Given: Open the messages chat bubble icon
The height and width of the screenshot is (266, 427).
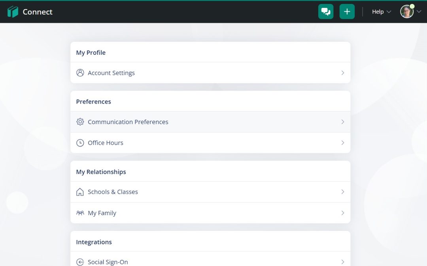Looking at the screenshot, I should [x=326, y=12].
